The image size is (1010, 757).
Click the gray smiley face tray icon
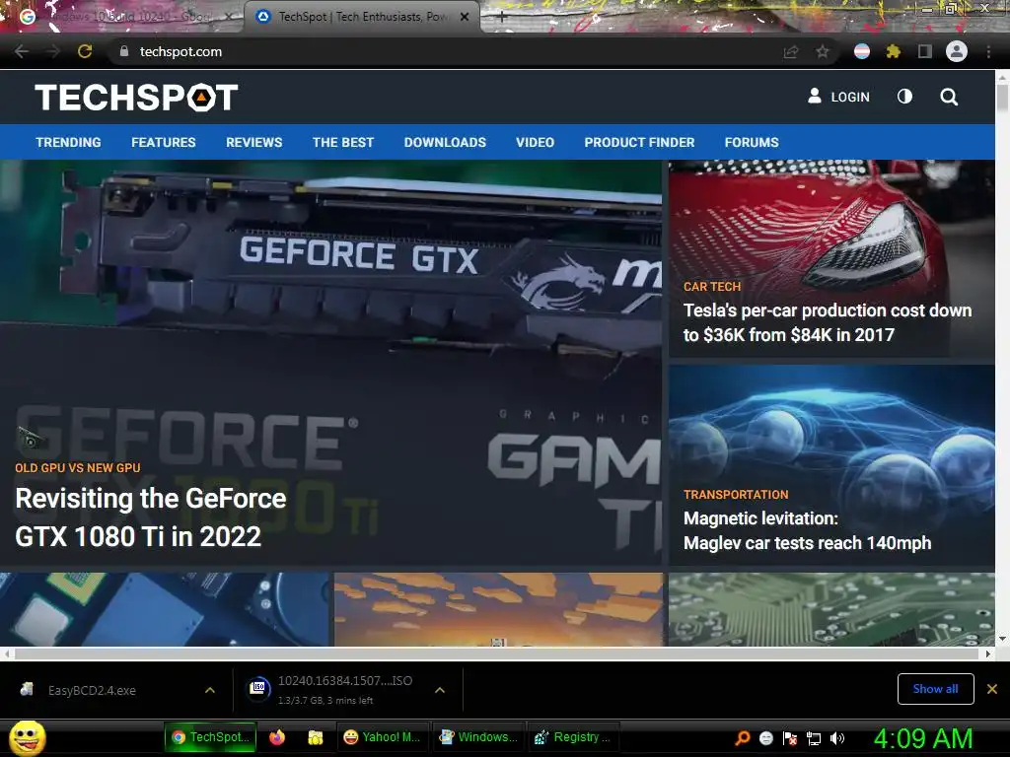[x=766, y=738]
